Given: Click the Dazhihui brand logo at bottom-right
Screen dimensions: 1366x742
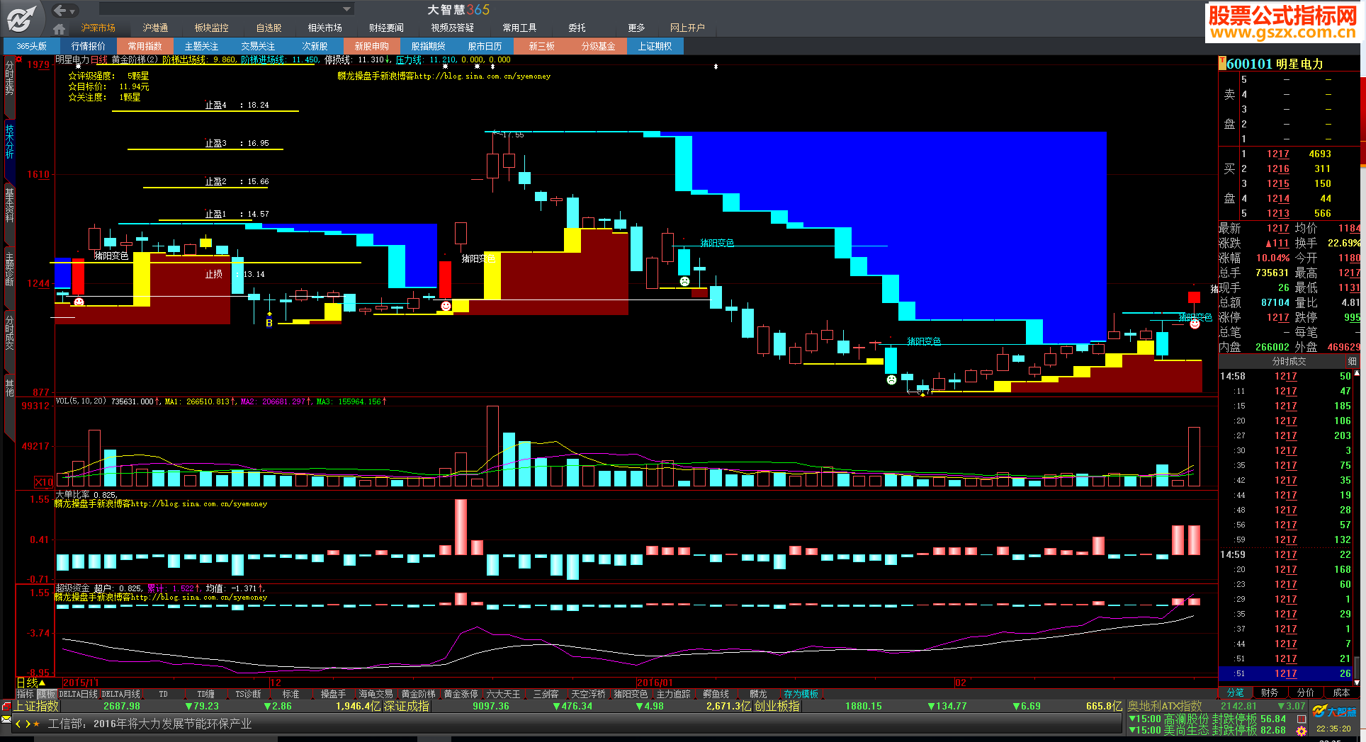Looking at the screenshot, I should pos(1334,712).
